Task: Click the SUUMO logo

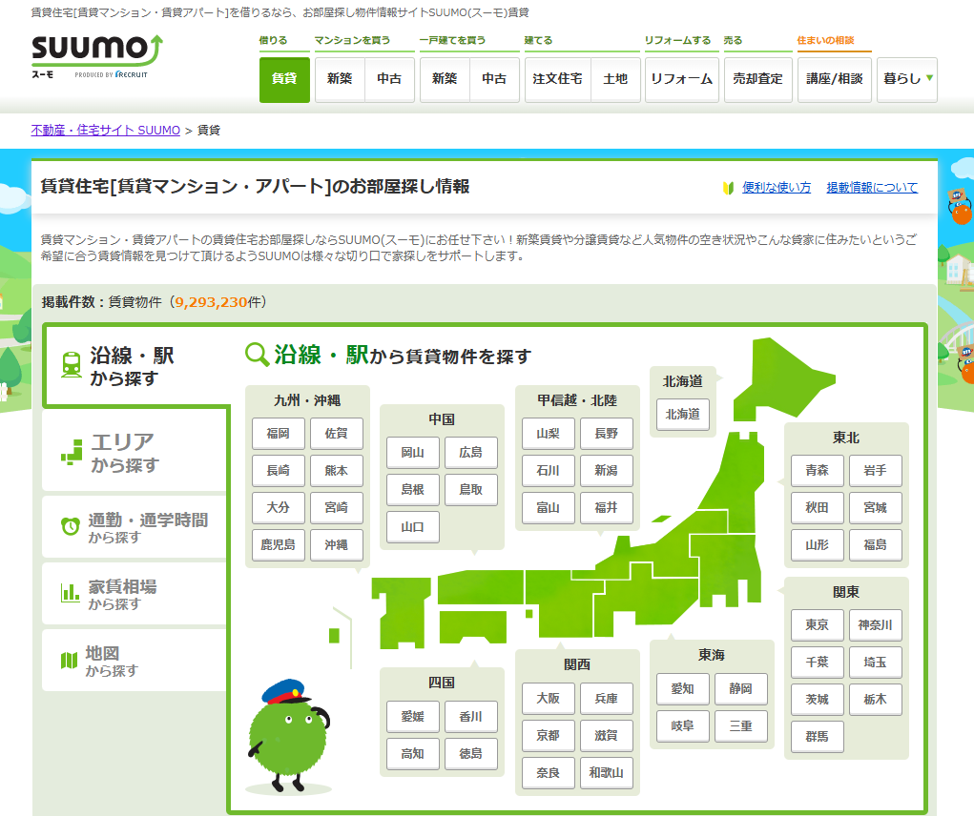Action: click(97, 56)
